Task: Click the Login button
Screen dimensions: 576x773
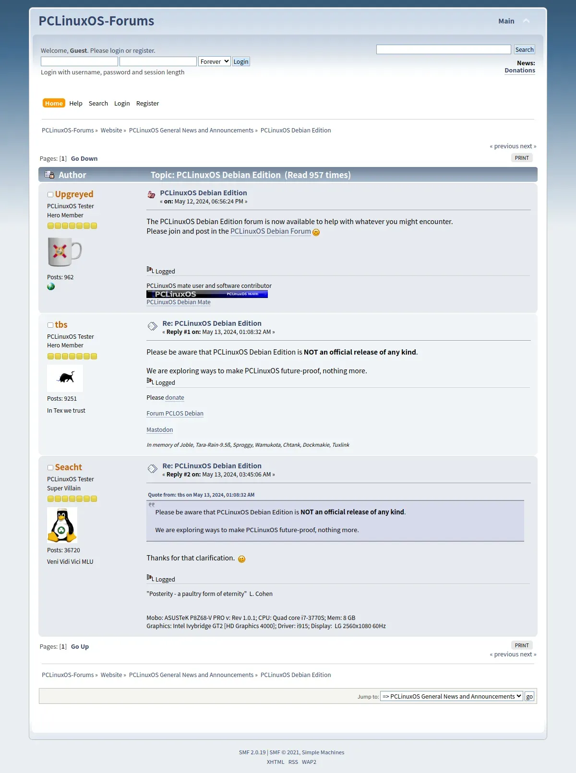Action: click(241, 61)
